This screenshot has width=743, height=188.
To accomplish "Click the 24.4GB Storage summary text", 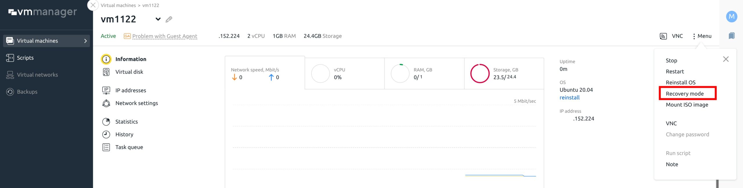I will [x=322, y=36].
